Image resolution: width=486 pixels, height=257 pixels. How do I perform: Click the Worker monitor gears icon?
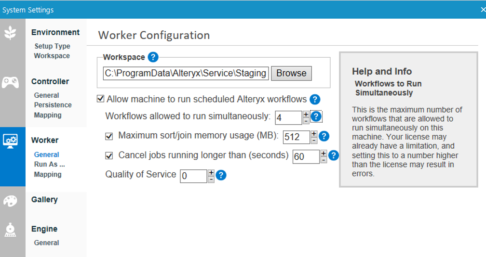coord(10,141)
